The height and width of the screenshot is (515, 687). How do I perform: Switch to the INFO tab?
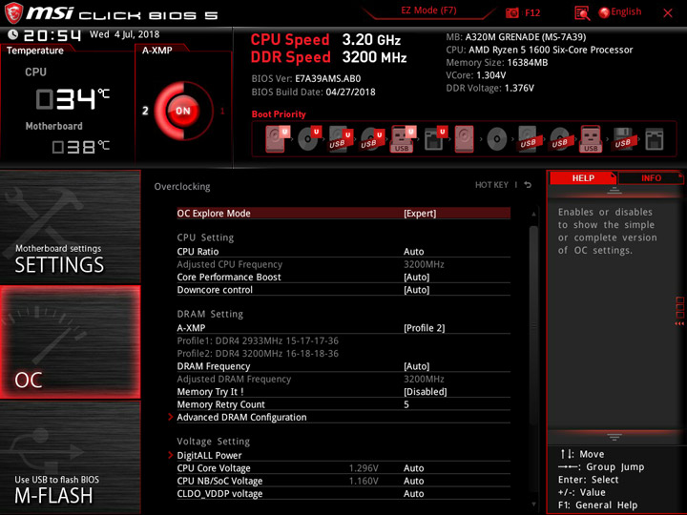click(x=651, y=178)
